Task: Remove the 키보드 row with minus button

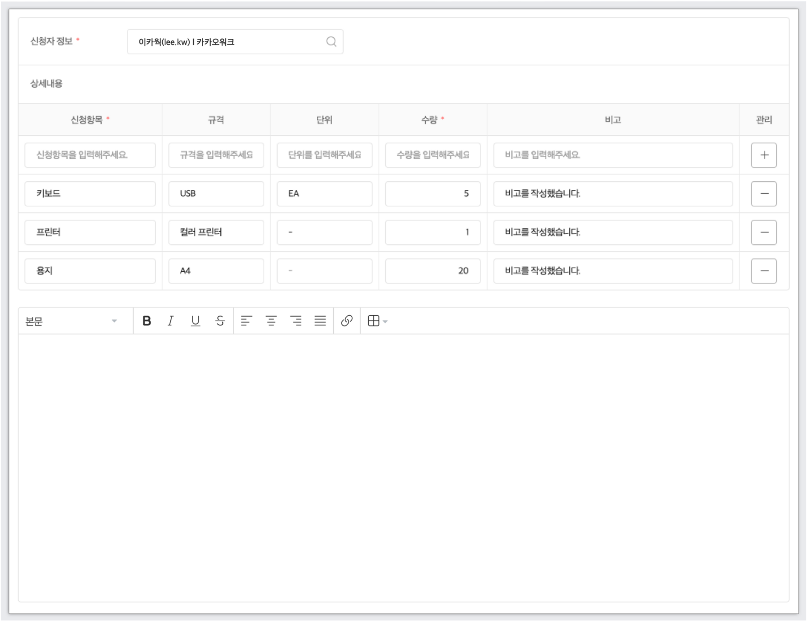Action: [764, 194]
